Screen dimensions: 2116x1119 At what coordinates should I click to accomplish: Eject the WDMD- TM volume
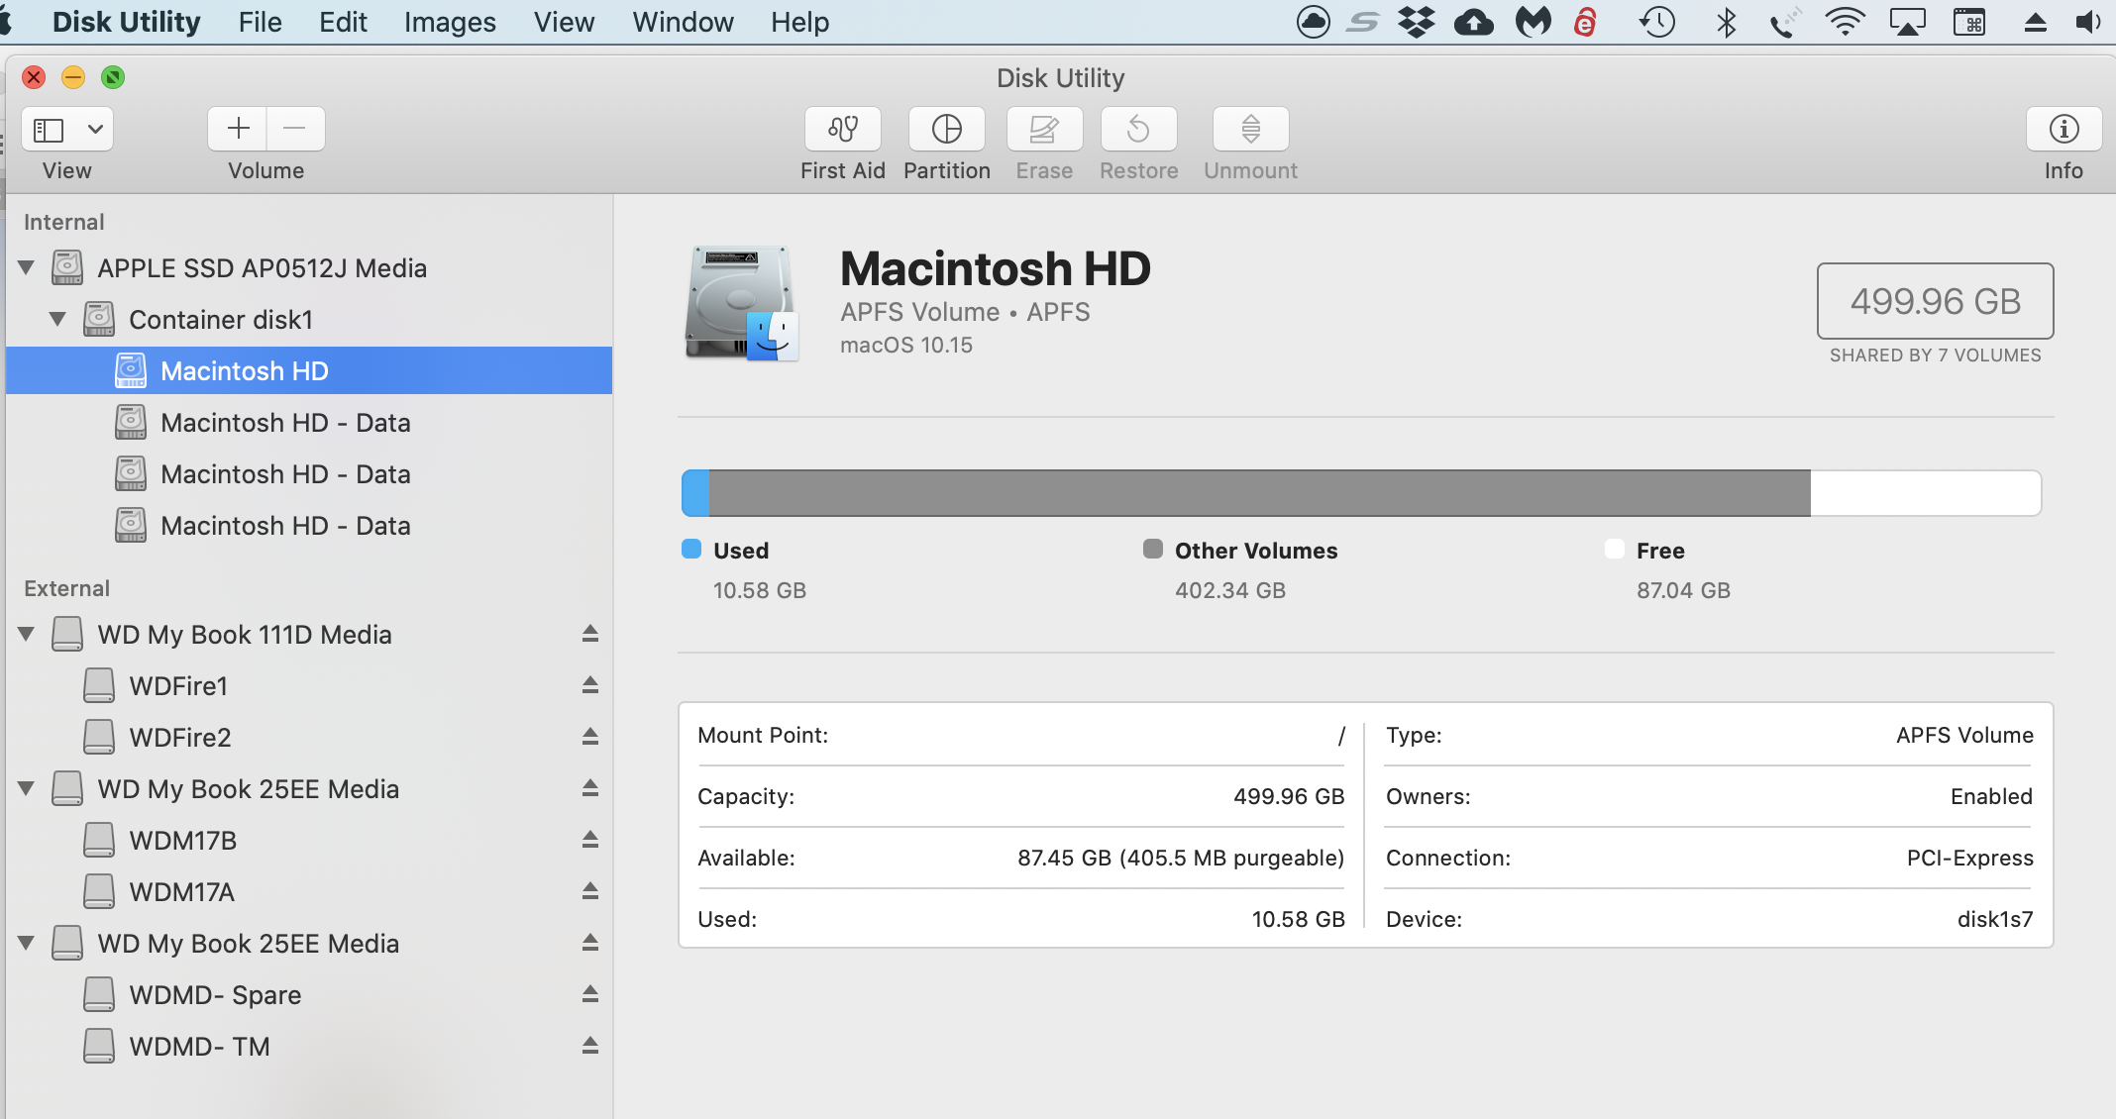point(590,1046)
